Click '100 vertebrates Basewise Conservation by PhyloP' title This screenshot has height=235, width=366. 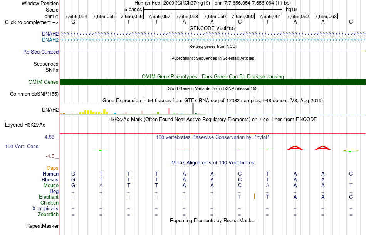tap(213, 137)
